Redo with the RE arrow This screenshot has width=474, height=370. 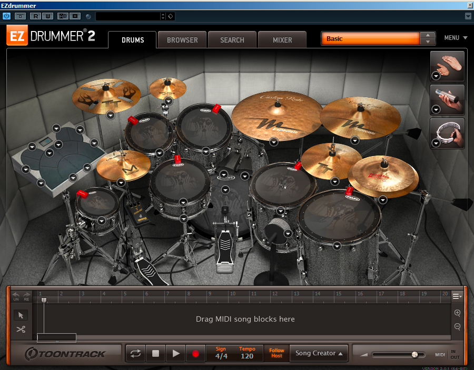[x=27, y=296]
